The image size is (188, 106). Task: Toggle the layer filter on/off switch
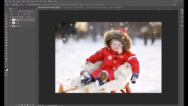(x=32, y=11)
